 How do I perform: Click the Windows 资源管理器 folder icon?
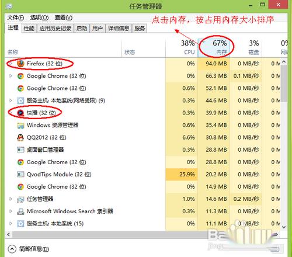coord(20,126)
